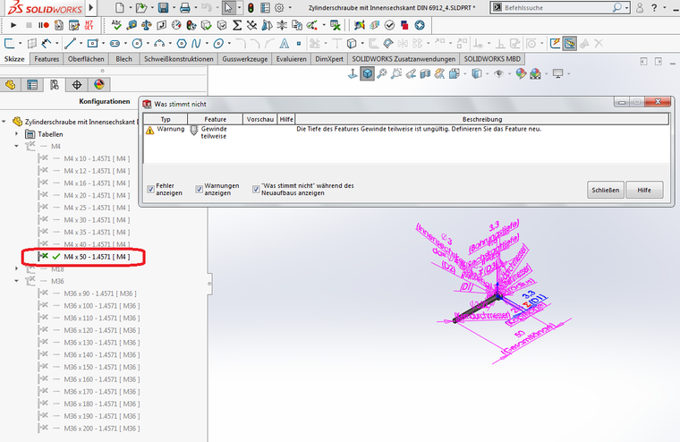Save the part with the floppy disk icon

(x=163, y=8)
